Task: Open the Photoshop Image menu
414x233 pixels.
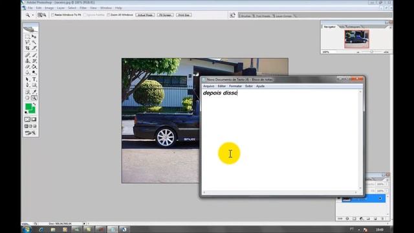Action: (49, 8)
